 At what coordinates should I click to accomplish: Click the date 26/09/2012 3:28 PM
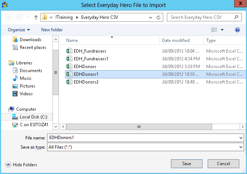(181, 67)
